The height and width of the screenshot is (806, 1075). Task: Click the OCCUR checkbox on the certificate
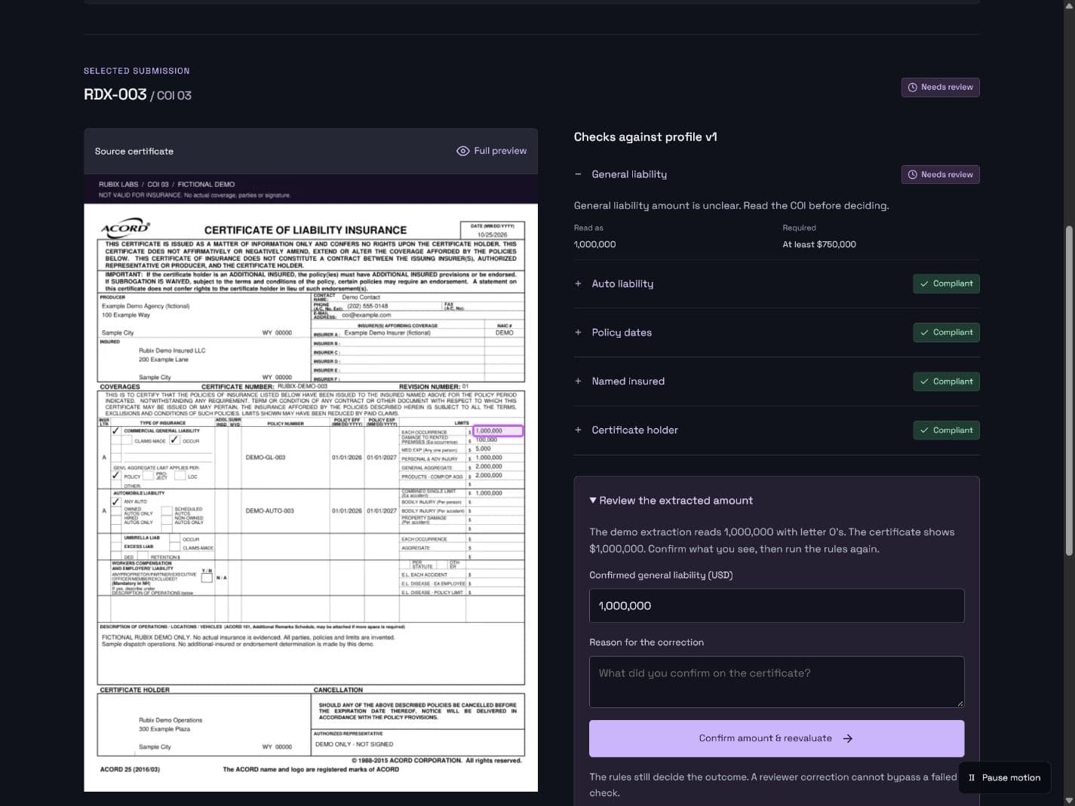pyautogui.click(x=174, y=440)
